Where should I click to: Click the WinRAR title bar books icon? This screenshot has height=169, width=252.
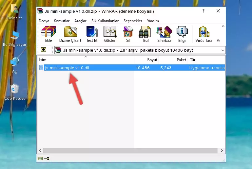tap(40, 11)
